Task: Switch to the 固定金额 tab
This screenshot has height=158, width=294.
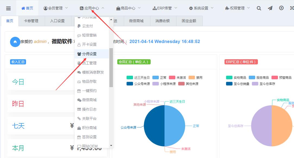Action: point(189,21)
